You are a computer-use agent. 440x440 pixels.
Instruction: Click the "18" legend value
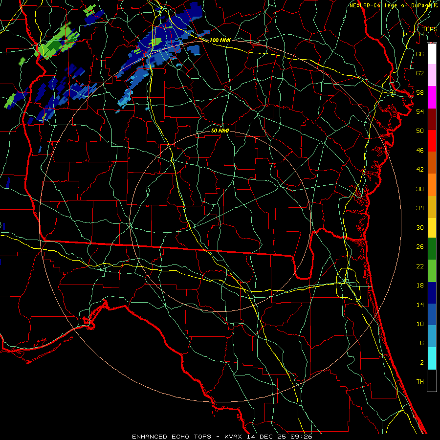pyautogui.click(x=420, y=286)
